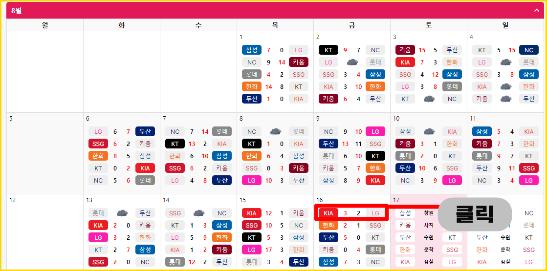This screenshot has height=271, width=547.
Task: Click the rain cloud in August 4 LG–롯데 game
Action: (x=505, y=63)
